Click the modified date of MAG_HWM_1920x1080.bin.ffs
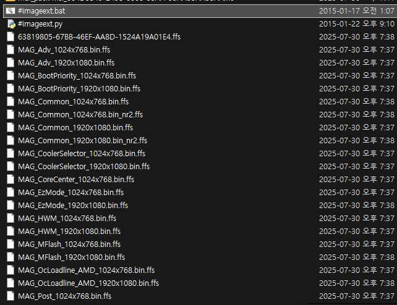This screenshot has width=397, height=305. coord(357,232)
